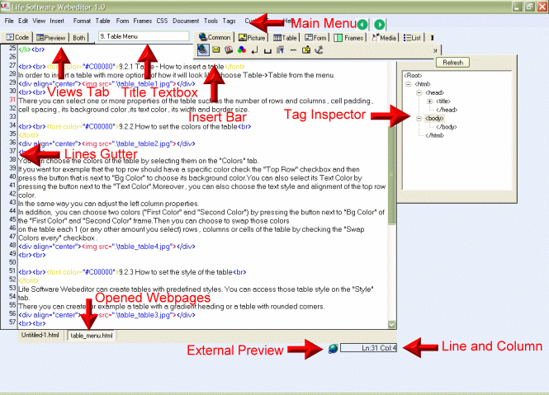
Task: Open the Edit menu
Action: point(23,21)
